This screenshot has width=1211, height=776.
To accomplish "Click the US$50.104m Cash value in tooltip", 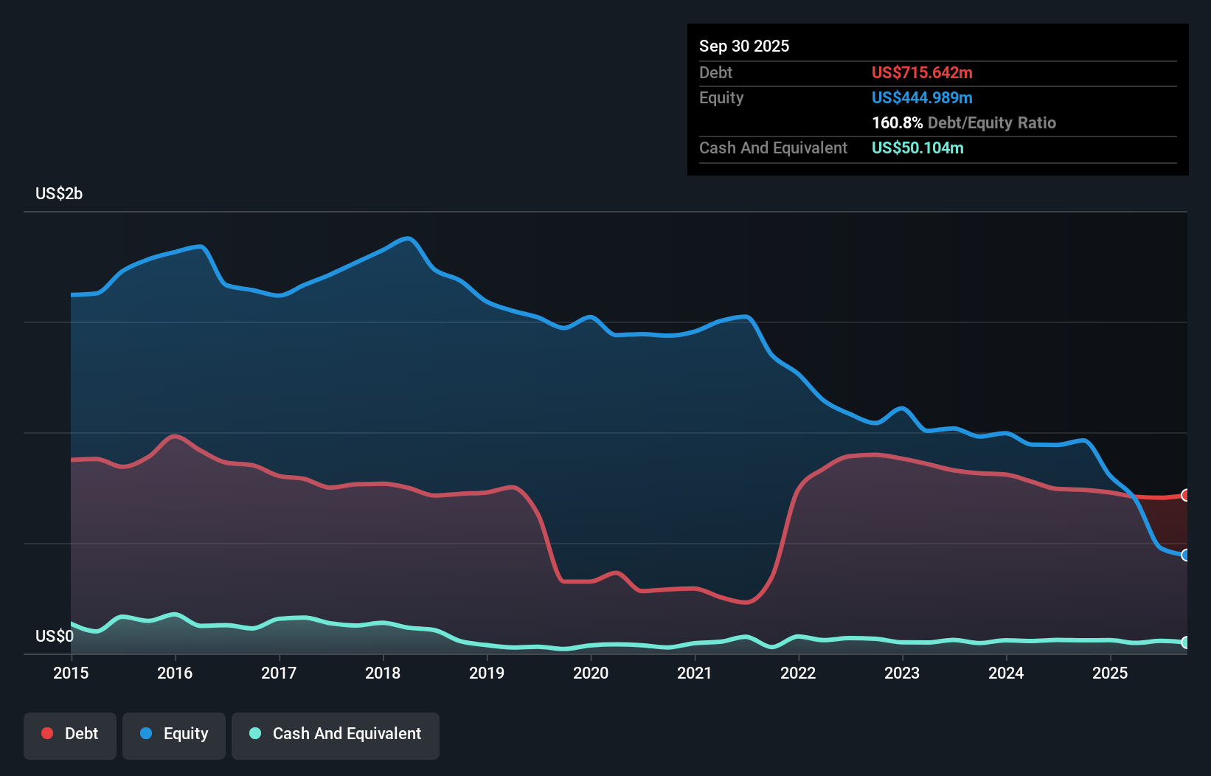I will tap(917, 148).
